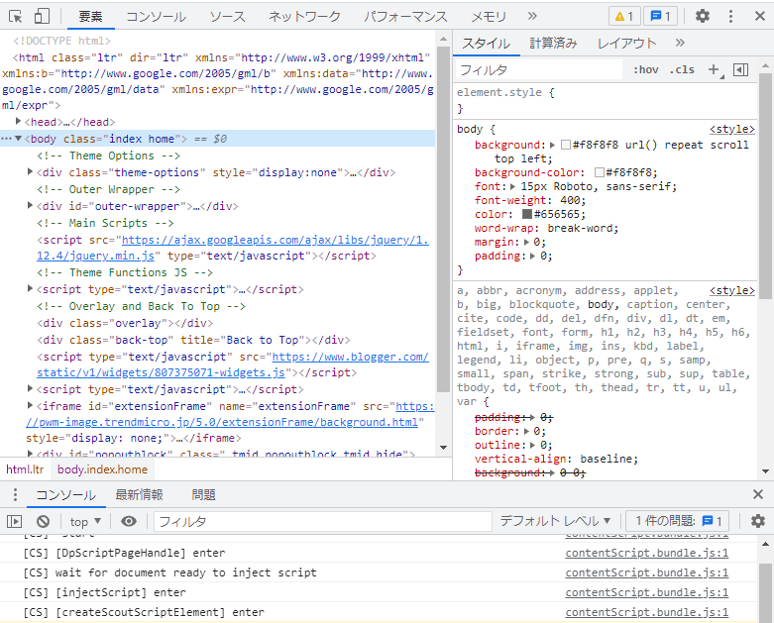Select the html.ltr breadcrumb
This screenshot has height=623, width=774.
[25, 469]
